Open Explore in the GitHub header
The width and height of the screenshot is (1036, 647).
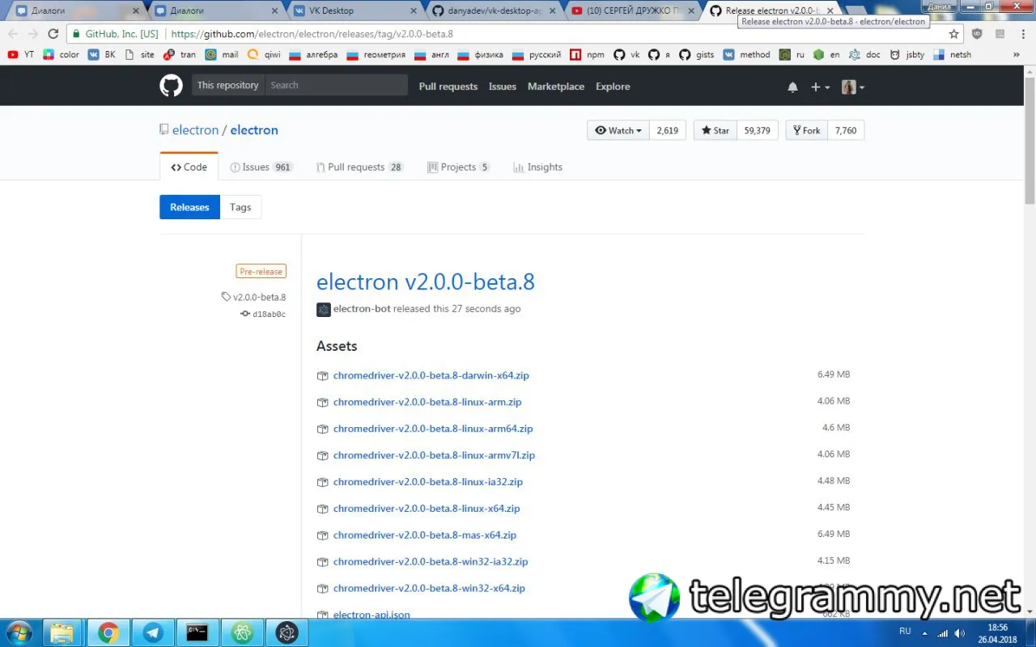(613, 87)
